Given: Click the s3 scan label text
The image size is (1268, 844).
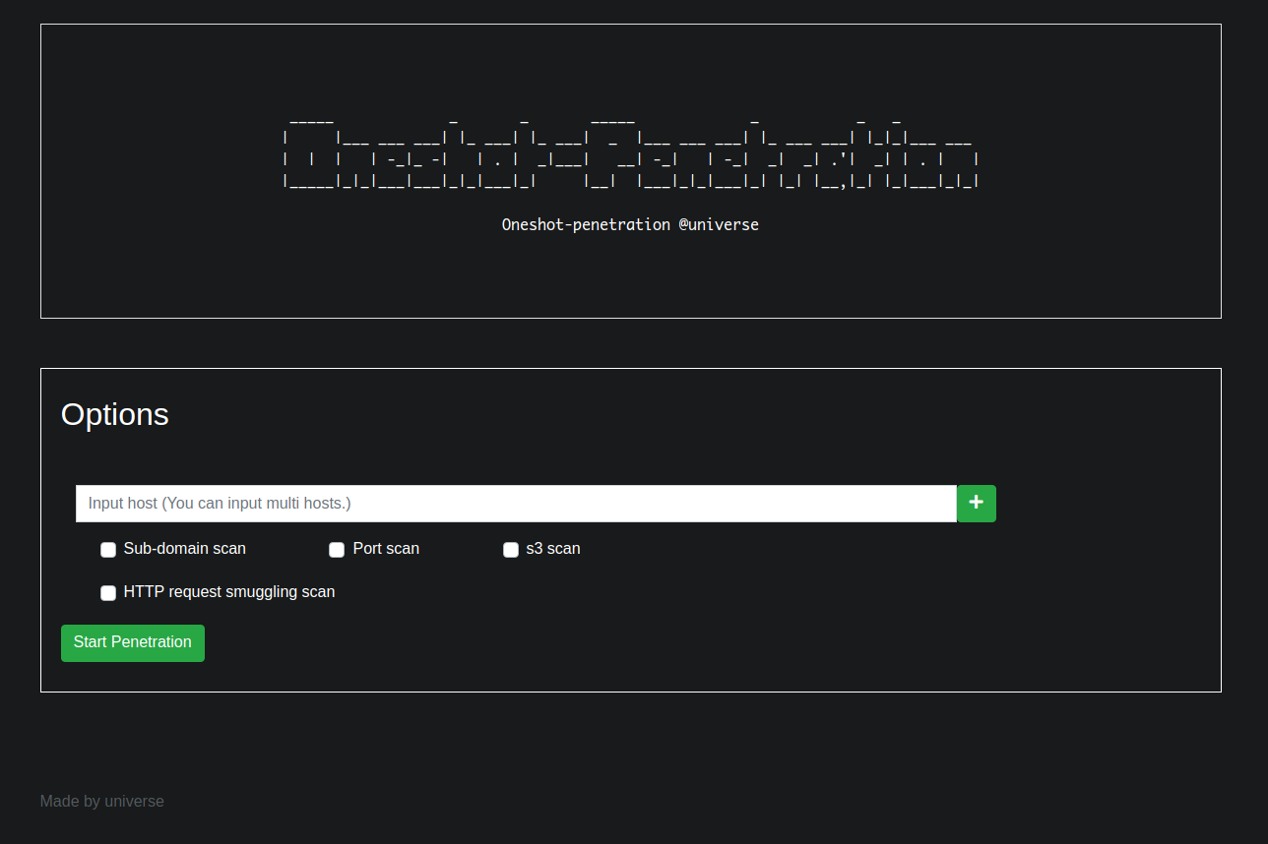Looking at the screenshot, I should pyautogui.click(x=553, y=548).
